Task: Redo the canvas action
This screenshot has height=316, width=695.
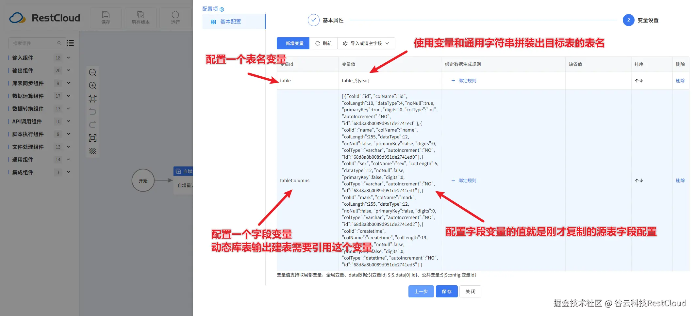Action: [x=92, y=125]
